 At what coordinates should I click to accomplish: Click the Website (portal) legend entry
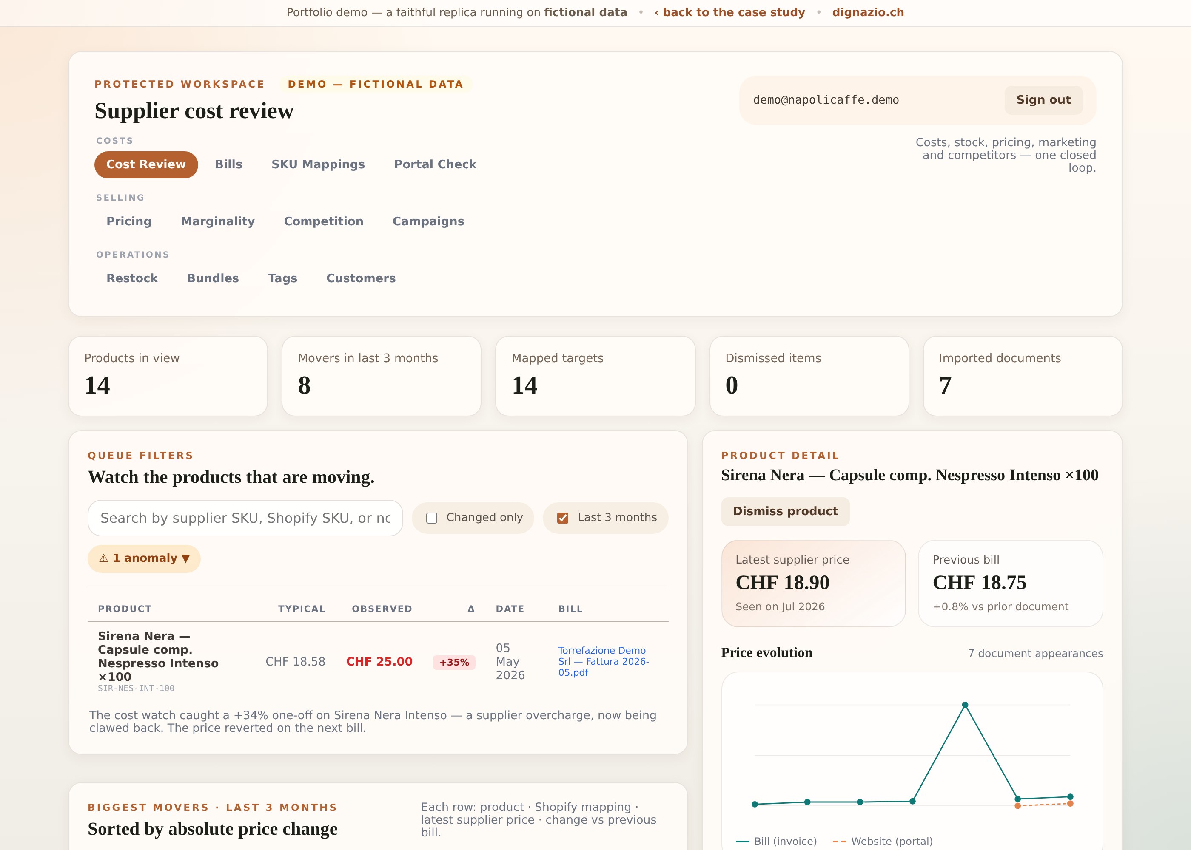click(883, 841)
